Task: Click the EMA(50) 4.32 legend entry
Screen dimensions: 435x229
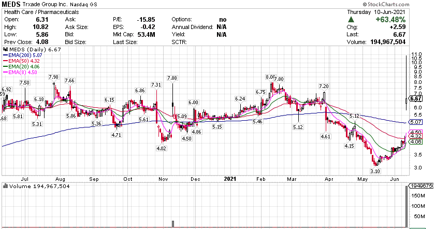Action: coord(21,61)
